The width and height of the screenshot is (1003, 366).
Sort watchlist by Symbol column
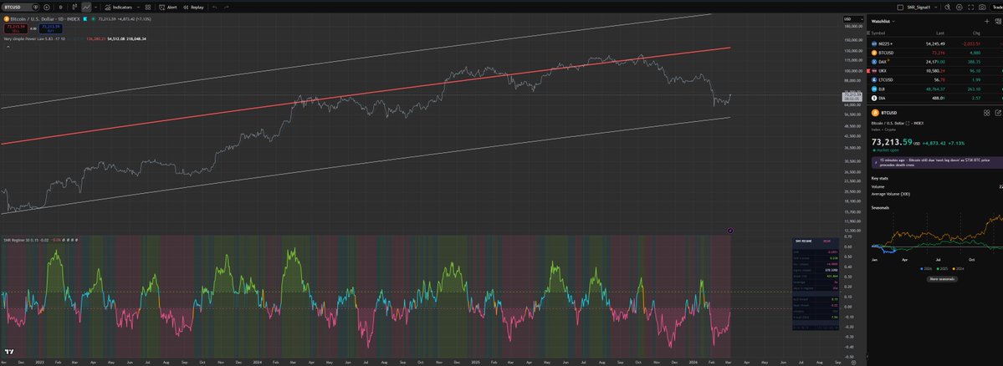pyautogui.click(x=878, y=33)
